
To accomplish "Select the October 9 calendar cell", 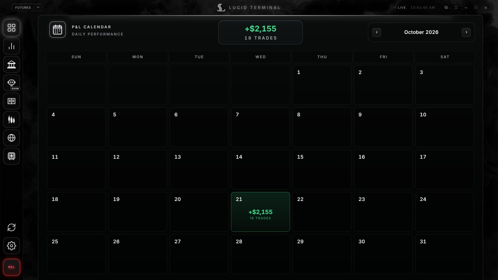I will click(383, 127).
